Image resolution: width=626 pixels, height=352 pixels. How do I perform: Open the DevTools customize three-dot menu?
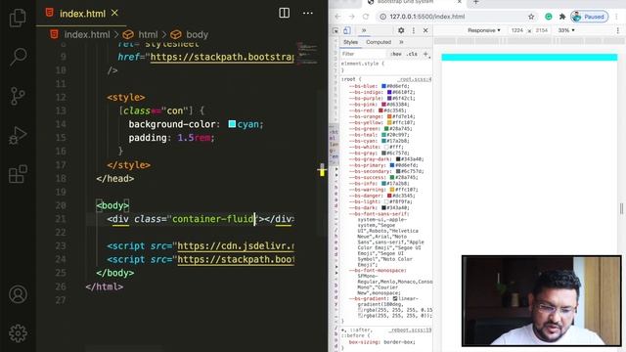pyautogui.click(x=414, y=30)
